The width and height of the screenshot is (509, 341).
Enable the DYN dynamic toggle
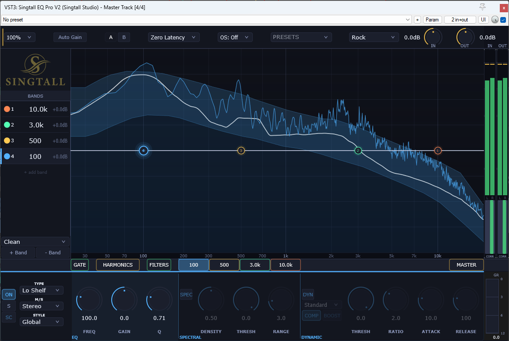(308, 295)
